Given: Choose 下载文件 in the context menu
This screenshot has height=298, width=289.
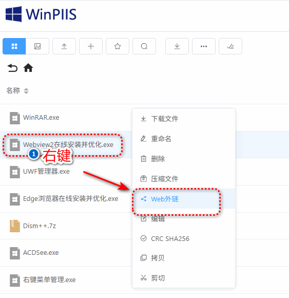Looking at the screenshot, I should 184,119.
